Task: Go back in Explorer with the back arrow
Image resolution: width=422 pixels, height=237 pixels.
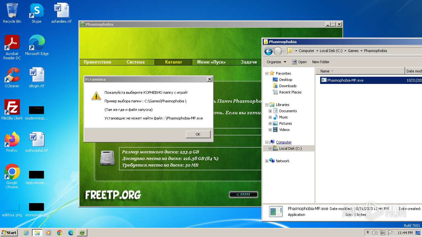Action: 268,51
